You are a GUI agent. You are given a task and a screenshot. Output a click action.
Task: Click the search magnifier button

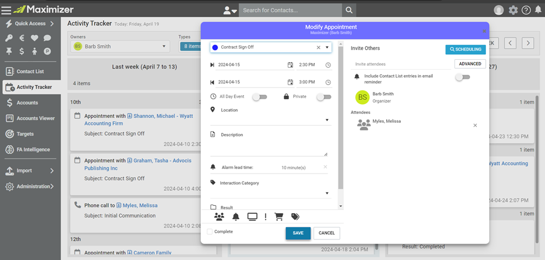pos(349,11)
